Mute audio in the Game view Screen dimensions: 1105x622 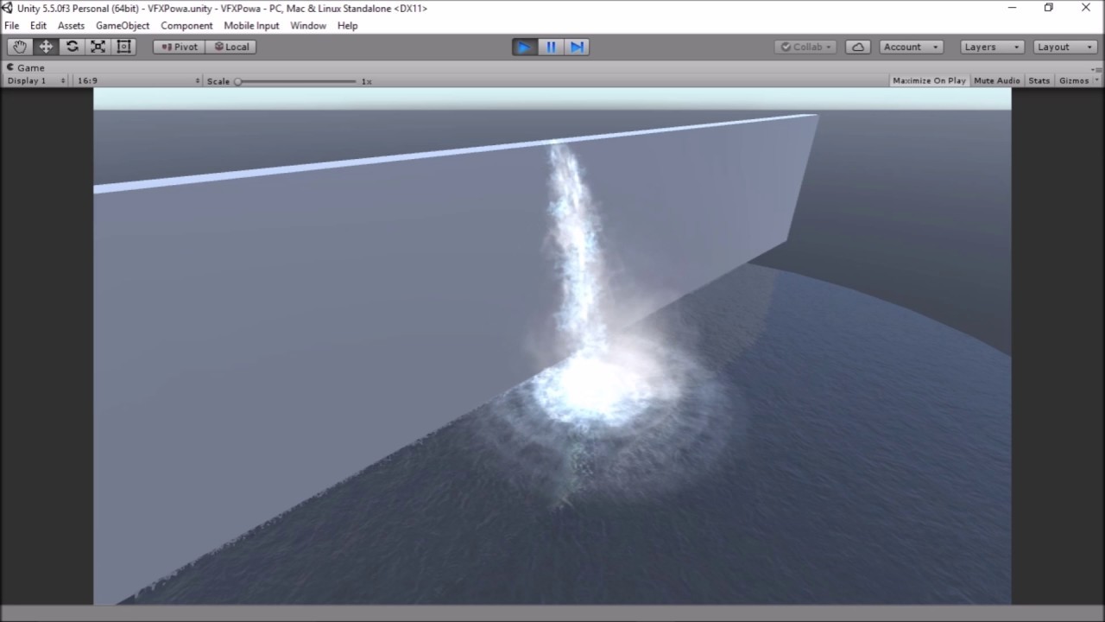point(996,80)
